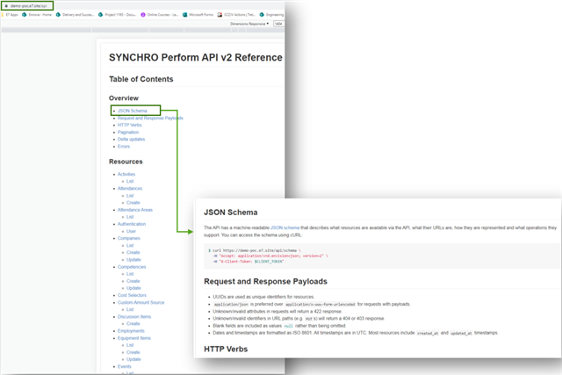Open the Discussion Items resource link
562x375 pixels.
tap(134, 316)
